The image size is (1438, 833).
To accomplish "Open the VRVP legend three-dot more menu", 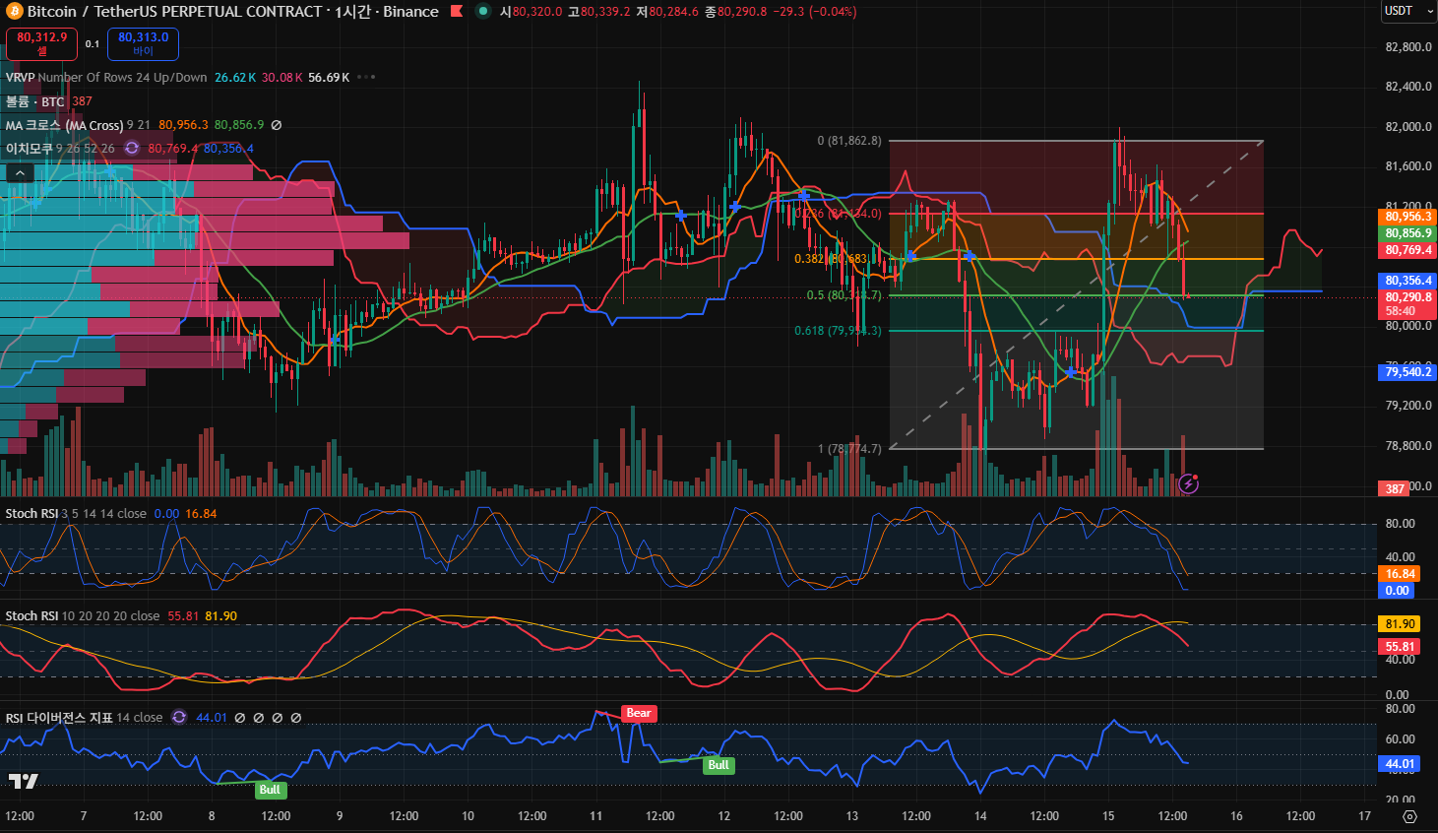I will point(367,78).
